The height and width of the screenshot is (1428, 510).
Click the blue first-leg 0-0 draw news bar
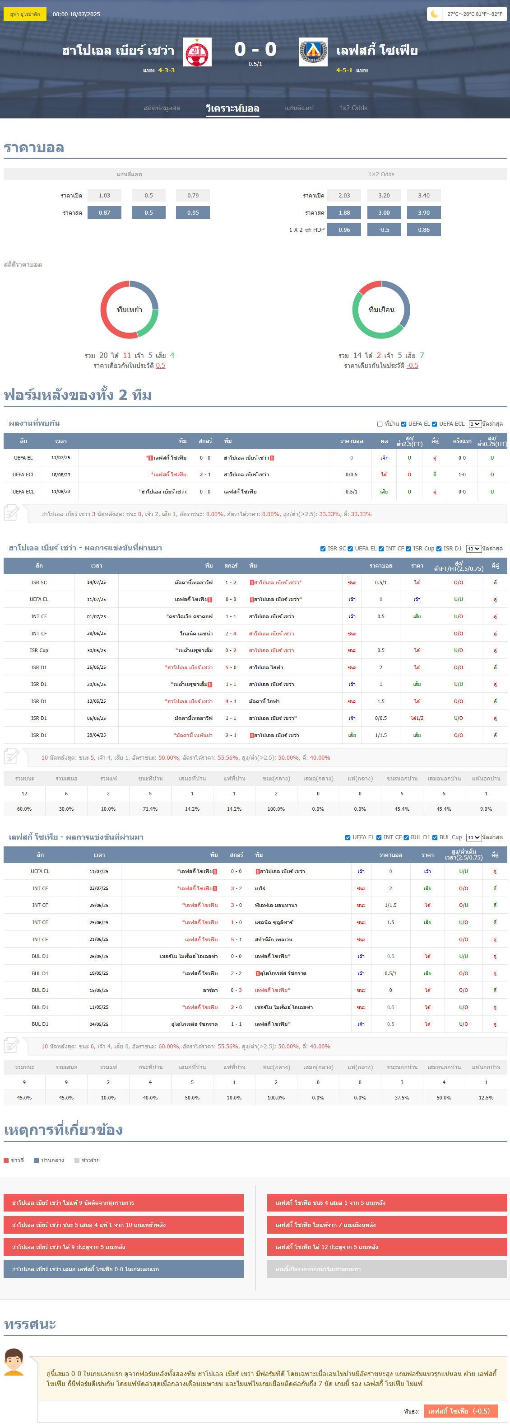pyautogui.click(x=124, y=1269)
